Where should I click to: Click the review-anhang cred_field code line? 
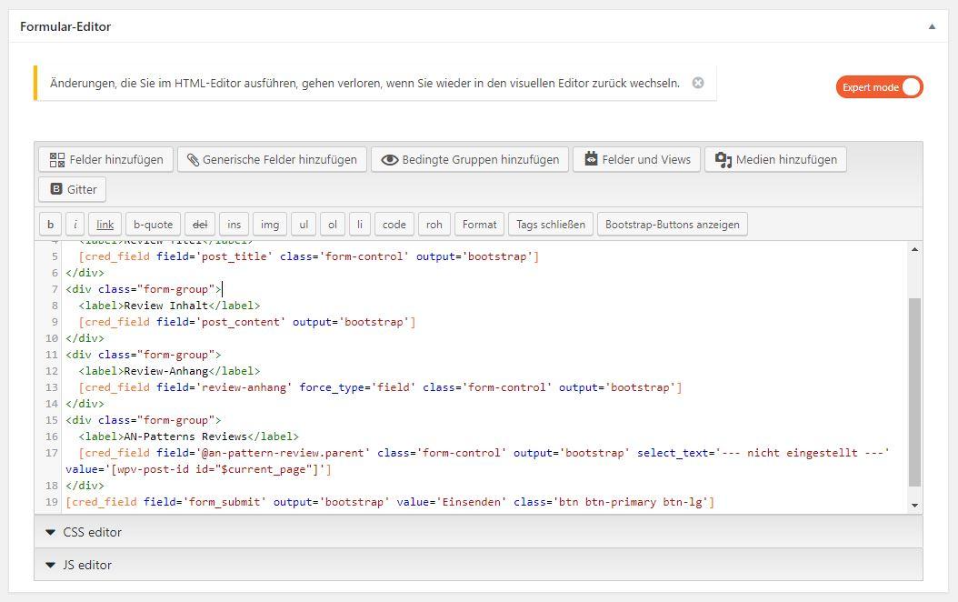coord(380,387)
